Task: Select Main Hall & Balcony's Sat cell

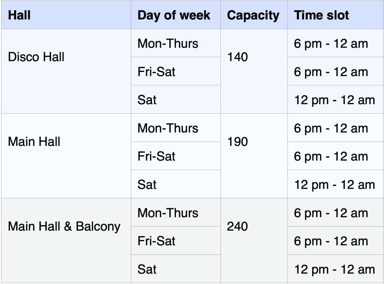Action: click(x=147, y=269)
